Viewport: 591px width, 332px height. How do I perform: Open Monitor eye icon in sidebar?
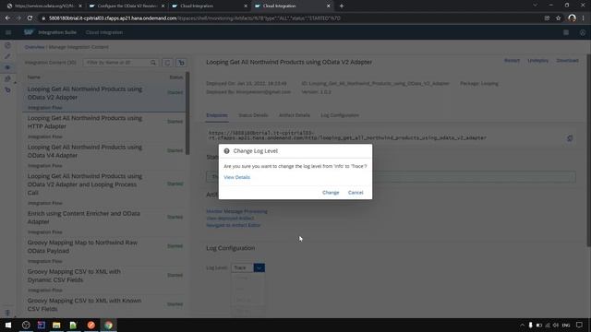tap(7, 67)
